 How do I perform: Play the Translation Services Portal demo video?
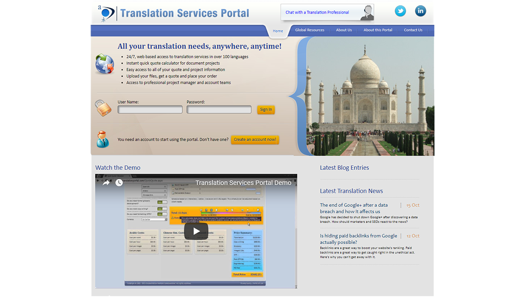196,231
